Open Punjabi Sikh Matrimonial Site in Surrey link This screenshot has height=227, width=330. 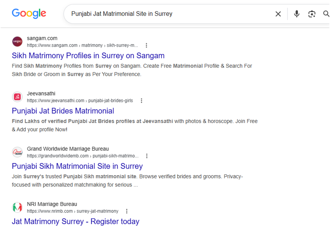click(77, 166)
